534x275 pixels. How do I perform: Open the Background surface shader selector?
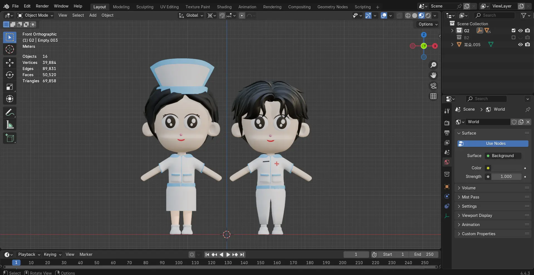pos(503,156)
